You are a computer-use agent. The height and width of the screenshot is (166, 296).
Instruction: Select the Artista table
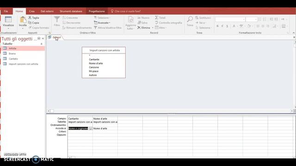pyautogui.click(x=23, y=48)
